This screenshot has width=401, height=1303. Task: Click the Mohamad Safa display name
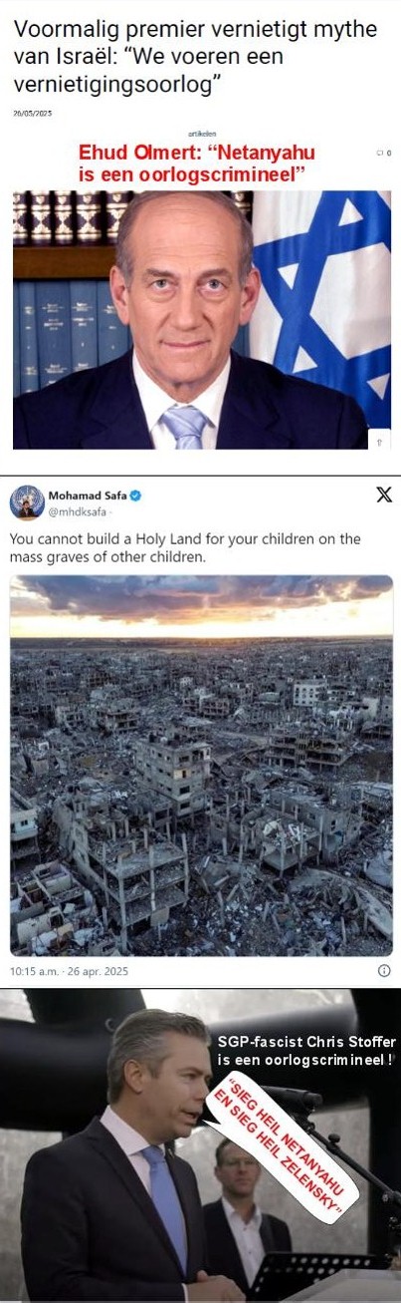point(88,494)
